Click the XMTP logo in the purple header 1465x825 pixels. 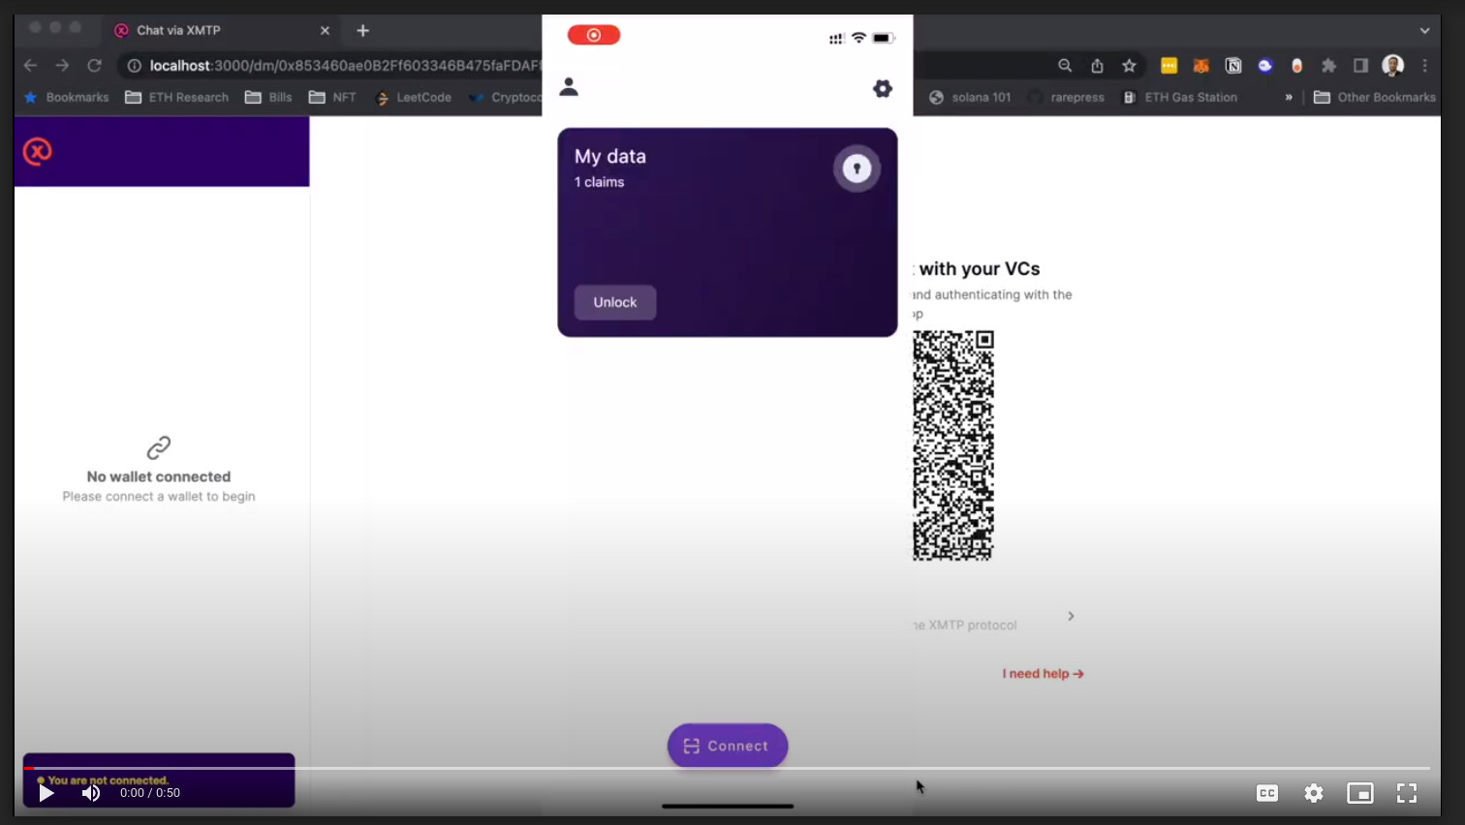pos(38,151)
